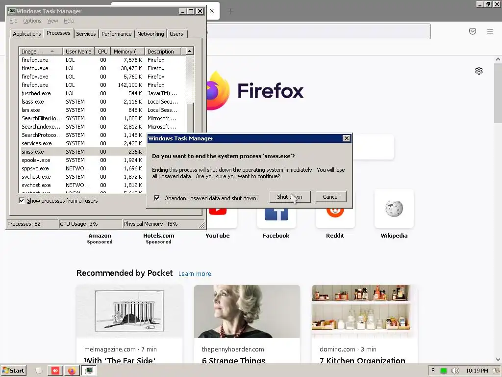The height and width of the screenshot is (377, 502).
Task: Open Firefox Pocket save icon
Action: (x=473, y=31)
